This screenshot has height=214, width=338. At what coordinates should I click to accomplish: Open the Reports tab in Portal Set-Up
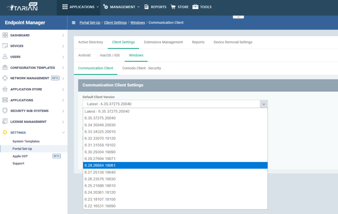pyautogui.click(x=198, y=42)
